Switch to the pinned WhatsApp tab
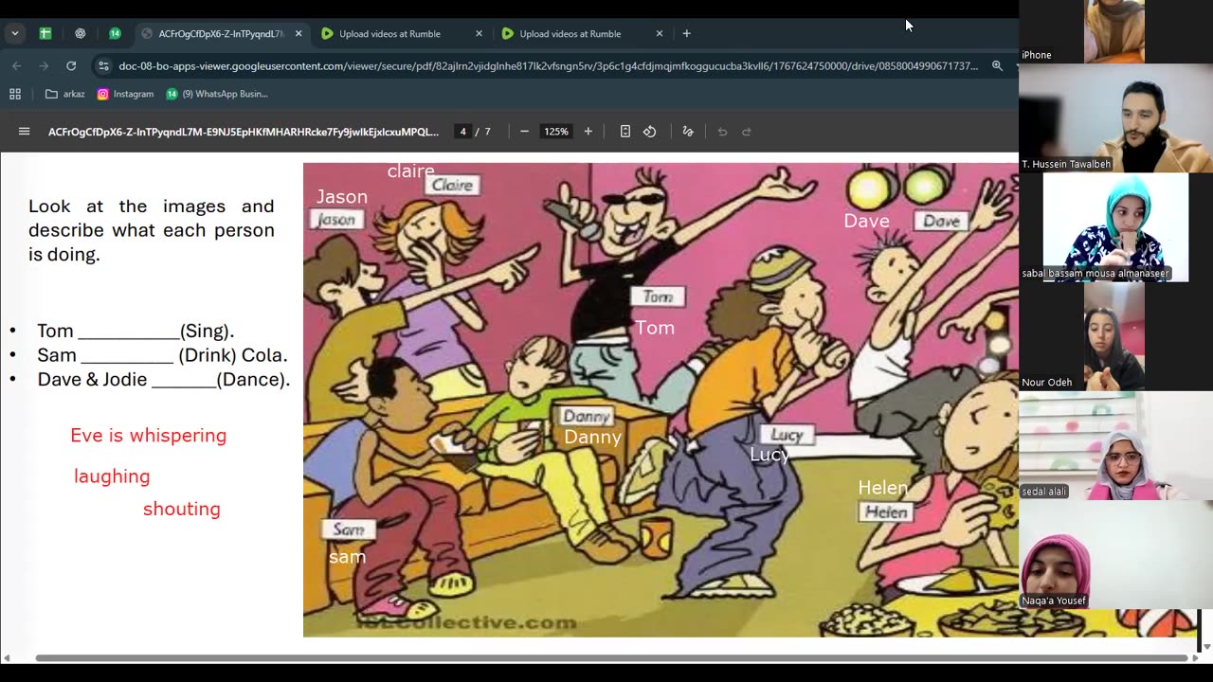 115,33
